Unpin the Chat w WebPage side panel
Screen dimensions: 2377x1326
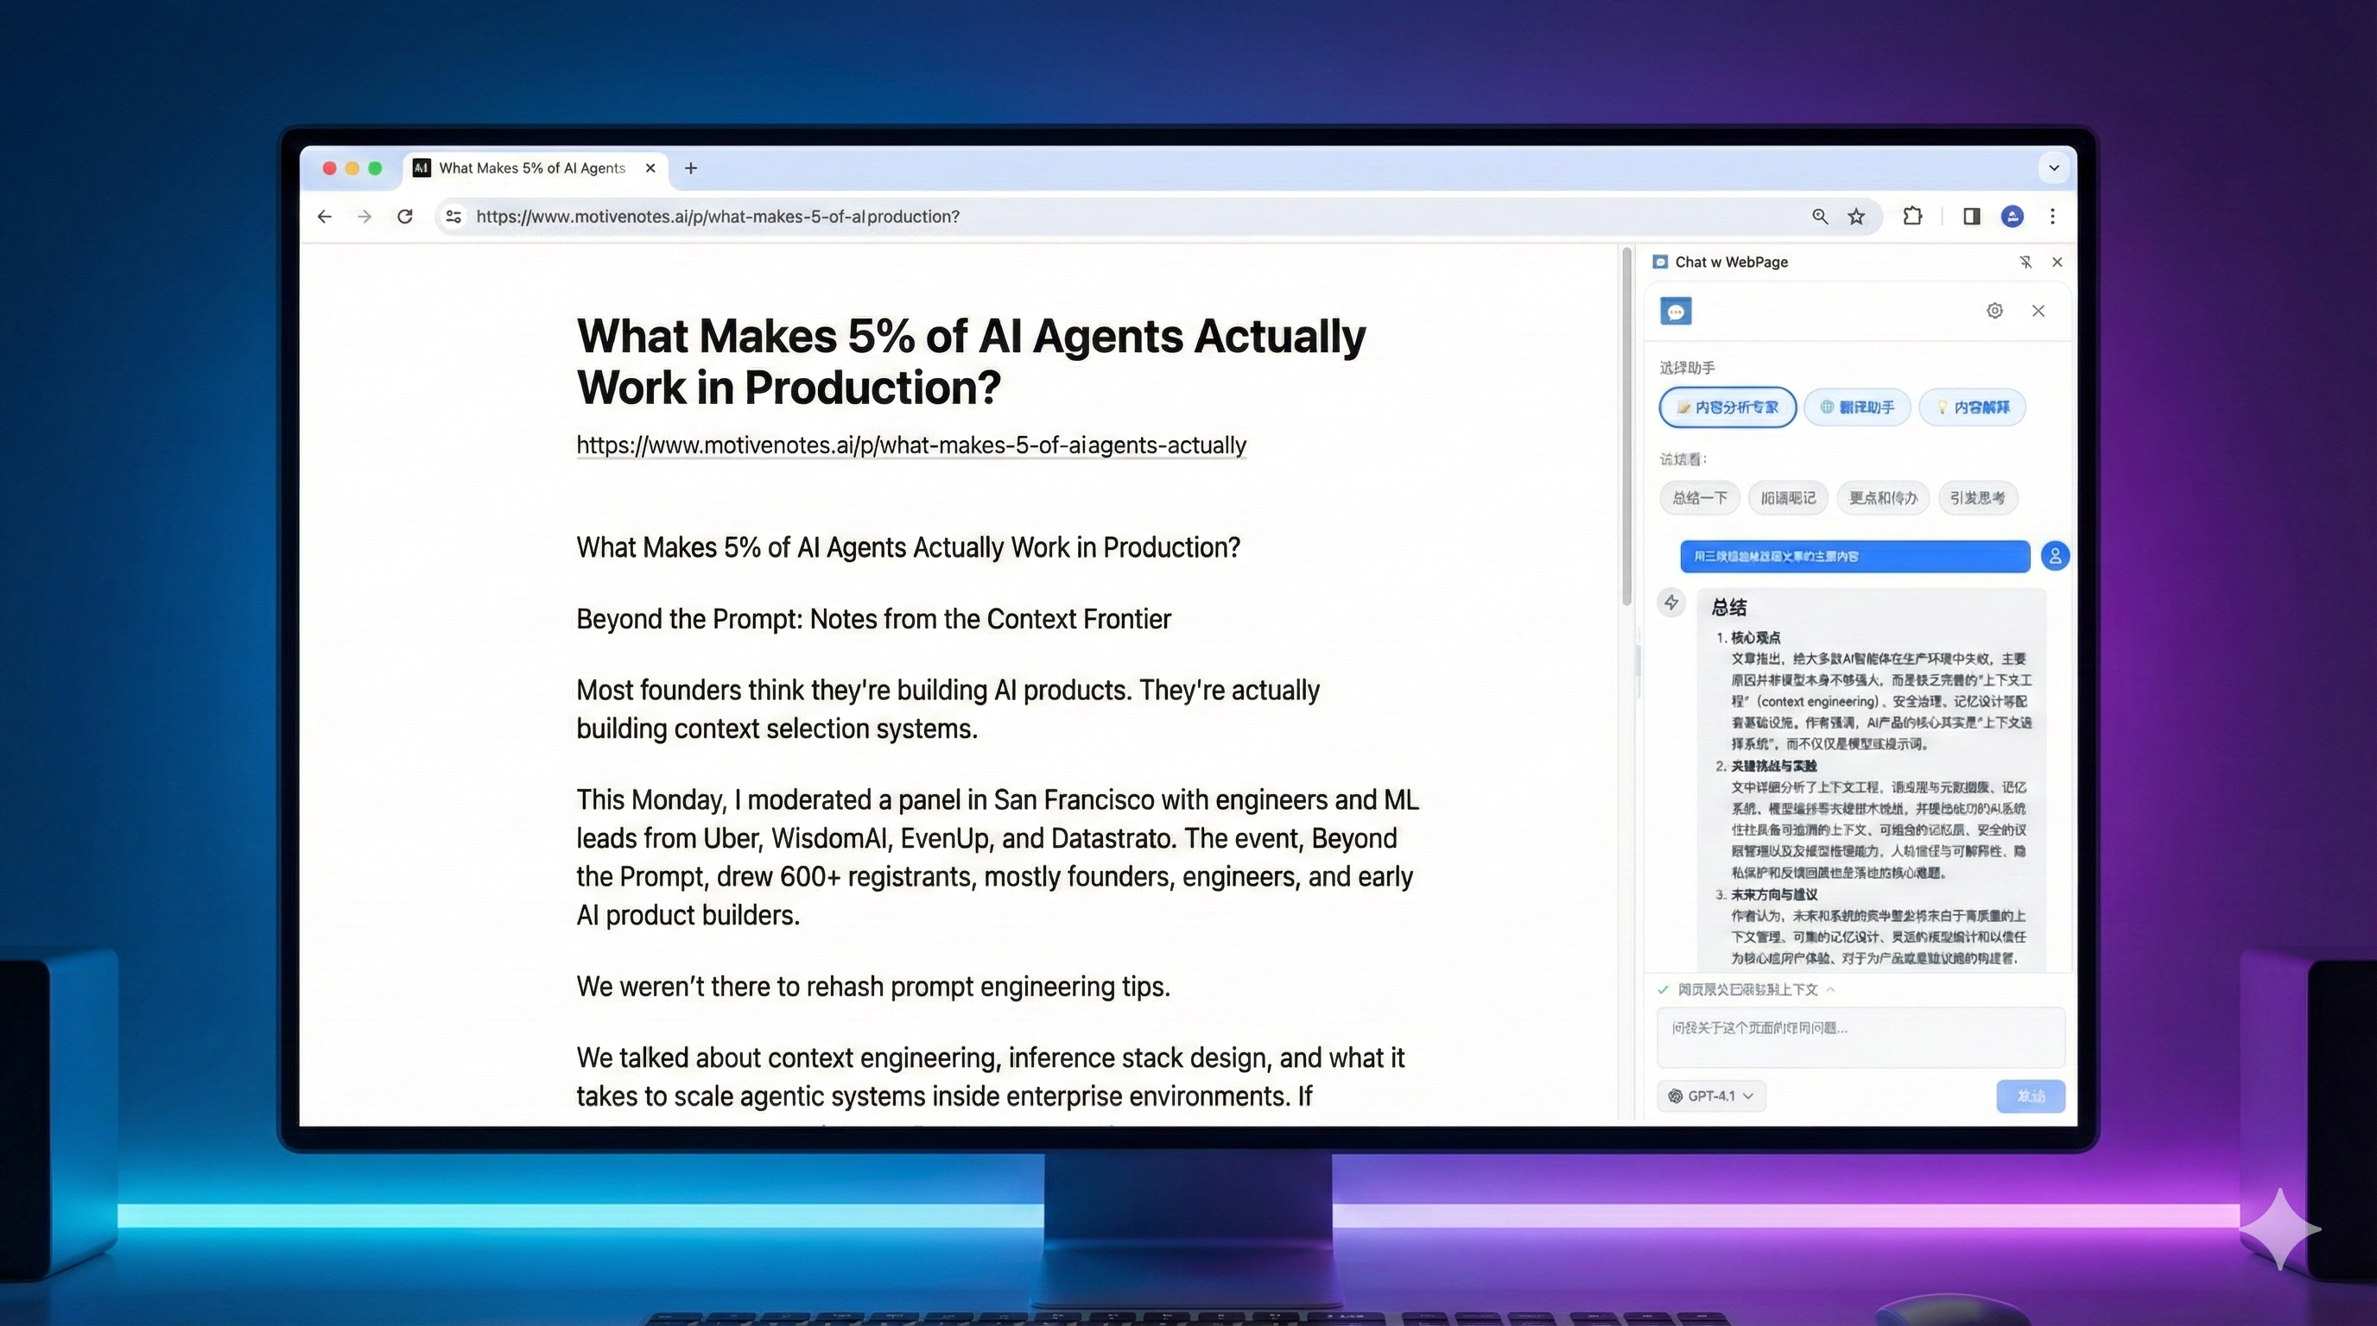(2025, 262)
